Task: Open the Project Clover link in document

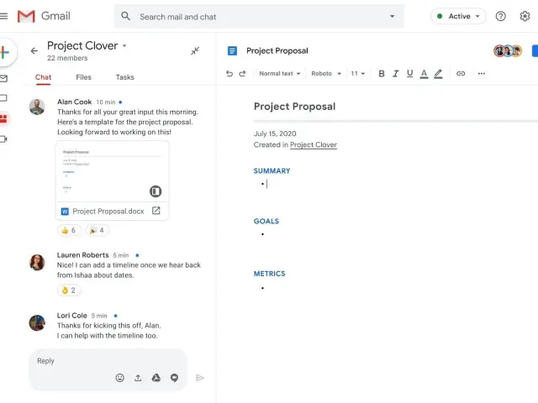Action: pos(313,145)
